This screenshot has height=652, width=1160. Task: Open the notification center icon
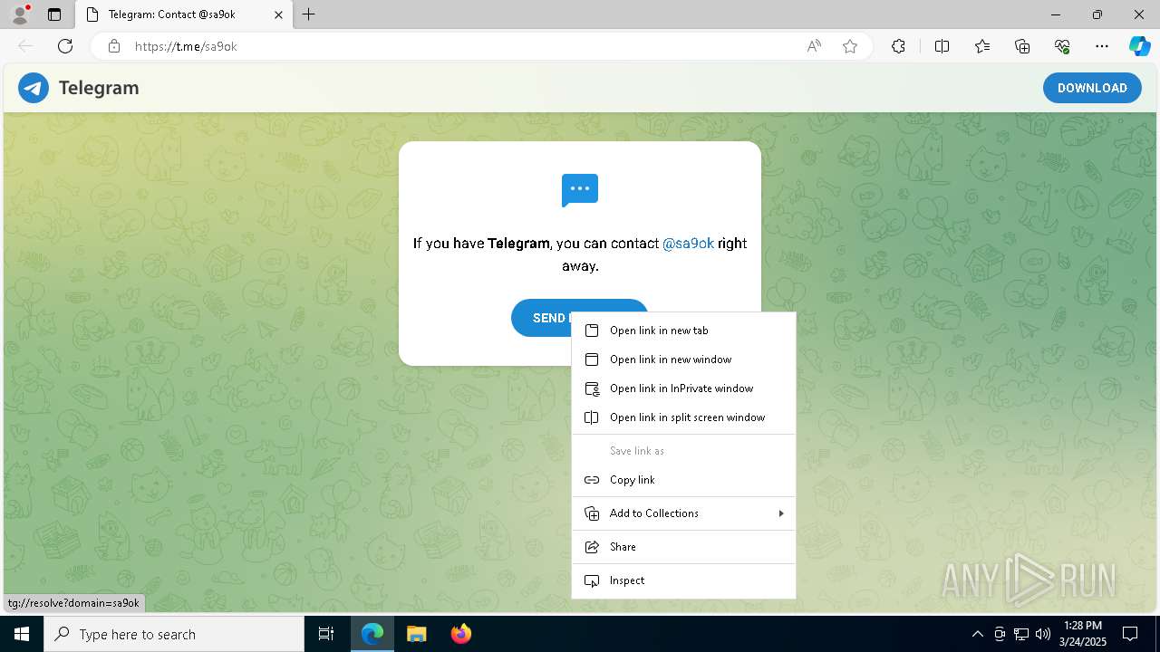(x=1130, y=634)
